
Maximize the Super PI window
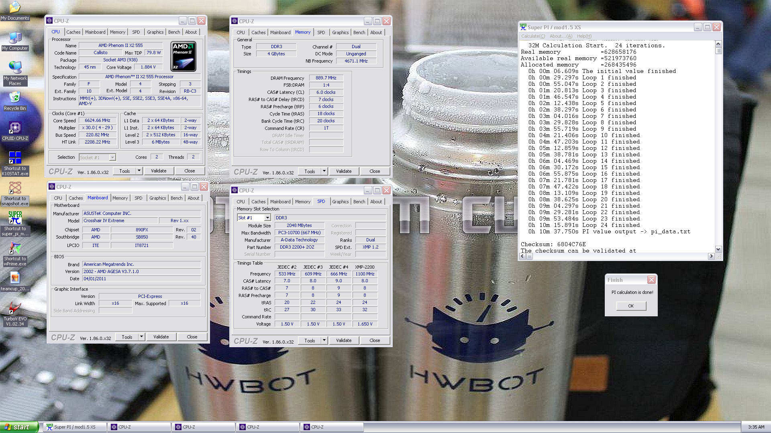[707, 27]
